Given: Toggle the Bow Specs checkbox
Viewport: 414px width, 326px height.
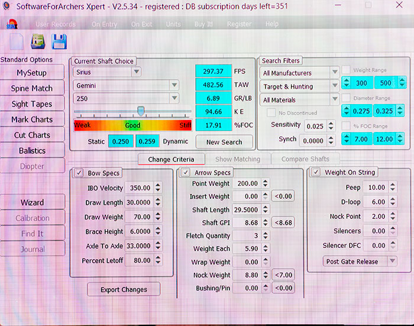Looking at the screenshot, I should coord(79,173).
